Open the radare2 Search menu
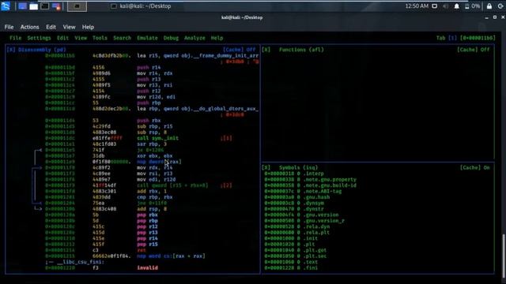Viewport: 506px width, 284px height. click(122, 38)
